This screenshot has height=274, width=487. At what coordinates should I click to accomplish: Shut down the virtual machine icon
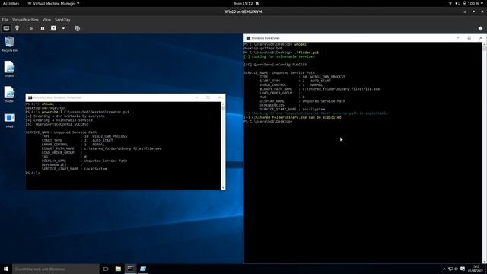point(53,28)
